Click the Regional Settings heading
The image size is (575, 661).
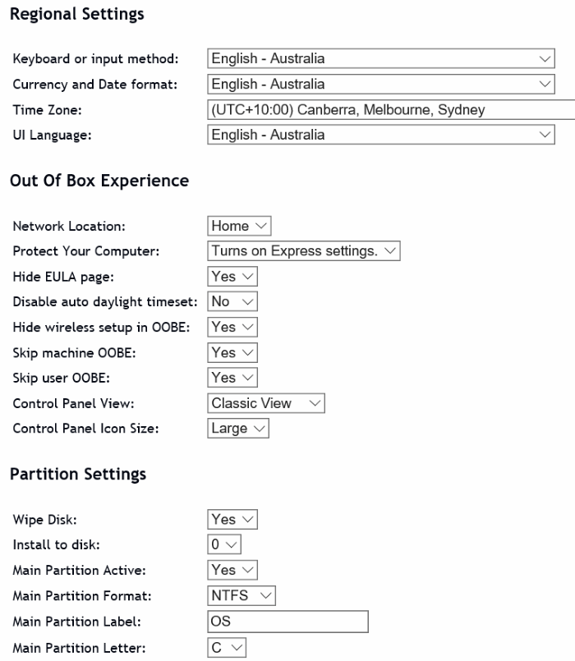(77, 14)
